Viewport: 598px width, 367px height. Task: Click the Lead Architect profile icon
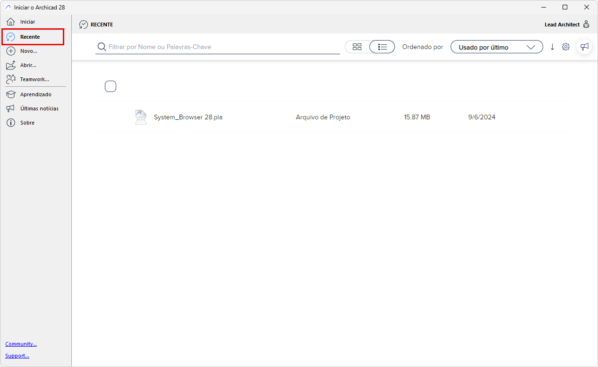[x=586, y=25]
